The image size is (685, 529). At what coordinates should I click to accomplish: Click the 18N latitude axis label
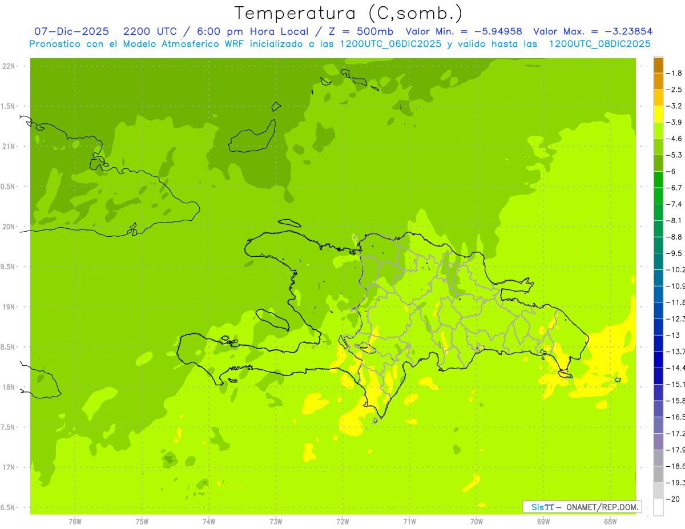tap(9, 387)
